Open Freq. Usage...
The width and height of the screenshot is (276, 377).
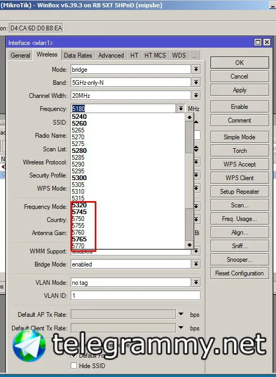(x=240, y=219)
